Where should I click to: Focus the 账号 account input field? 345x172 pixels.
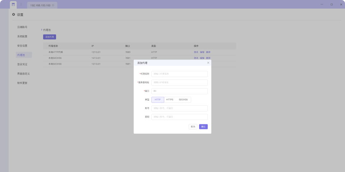point(179,108)
